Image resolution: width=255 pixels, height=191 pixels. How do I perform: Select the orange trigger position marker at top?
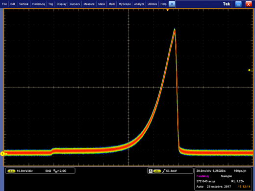pos(167,10)
